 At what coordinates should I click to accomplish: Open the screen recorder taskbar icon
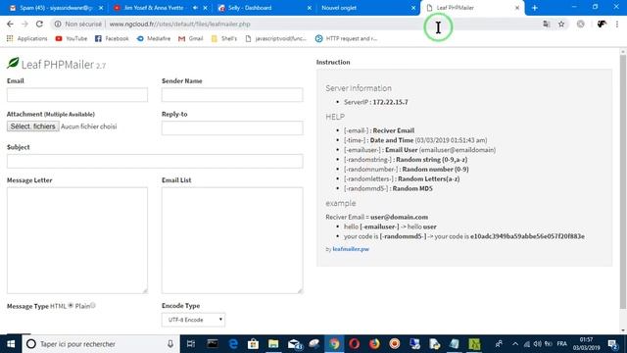coord(395,344)
